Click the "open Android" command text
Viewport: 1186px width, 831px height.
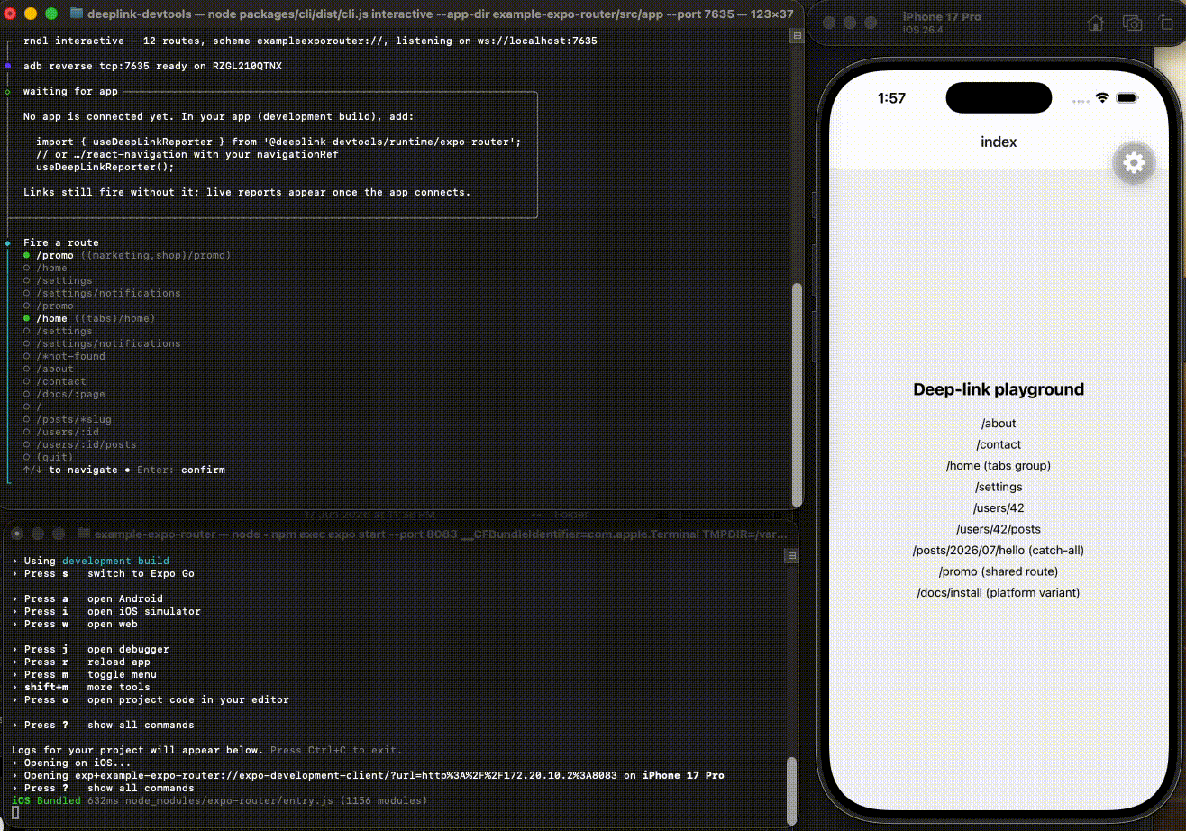click(125, 598)
